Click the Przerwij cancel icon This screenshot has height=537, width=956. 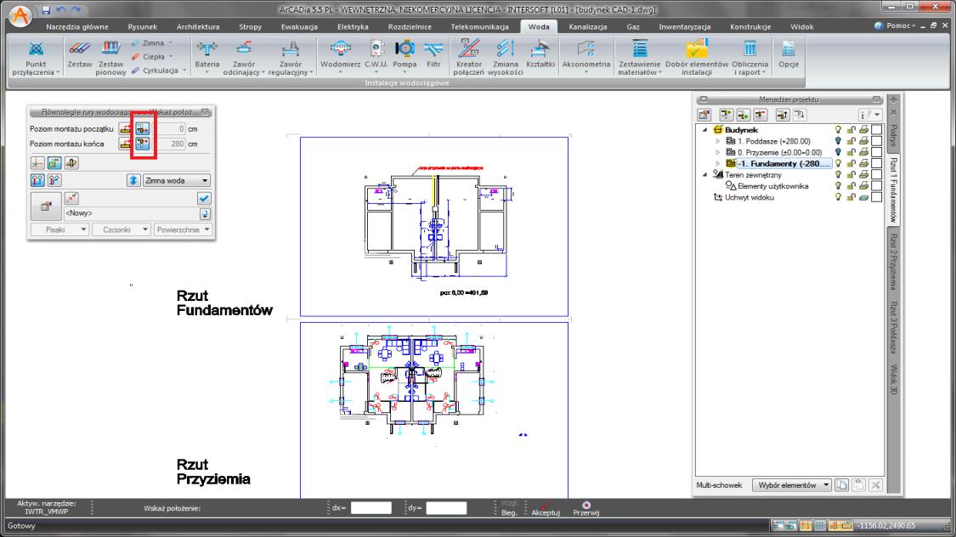(x=585, y=506)
